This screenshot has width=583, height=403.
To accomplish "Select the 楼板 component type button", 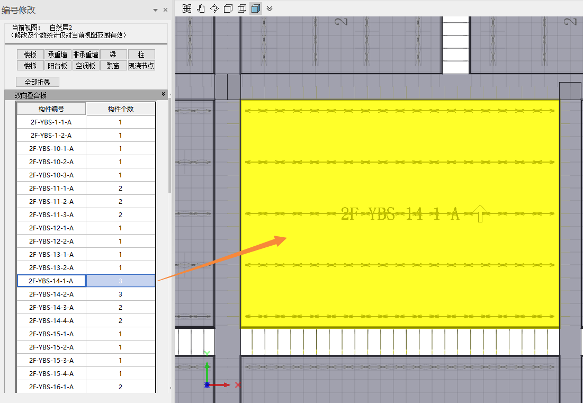I will pyautogui.click(x=30, y=55).
